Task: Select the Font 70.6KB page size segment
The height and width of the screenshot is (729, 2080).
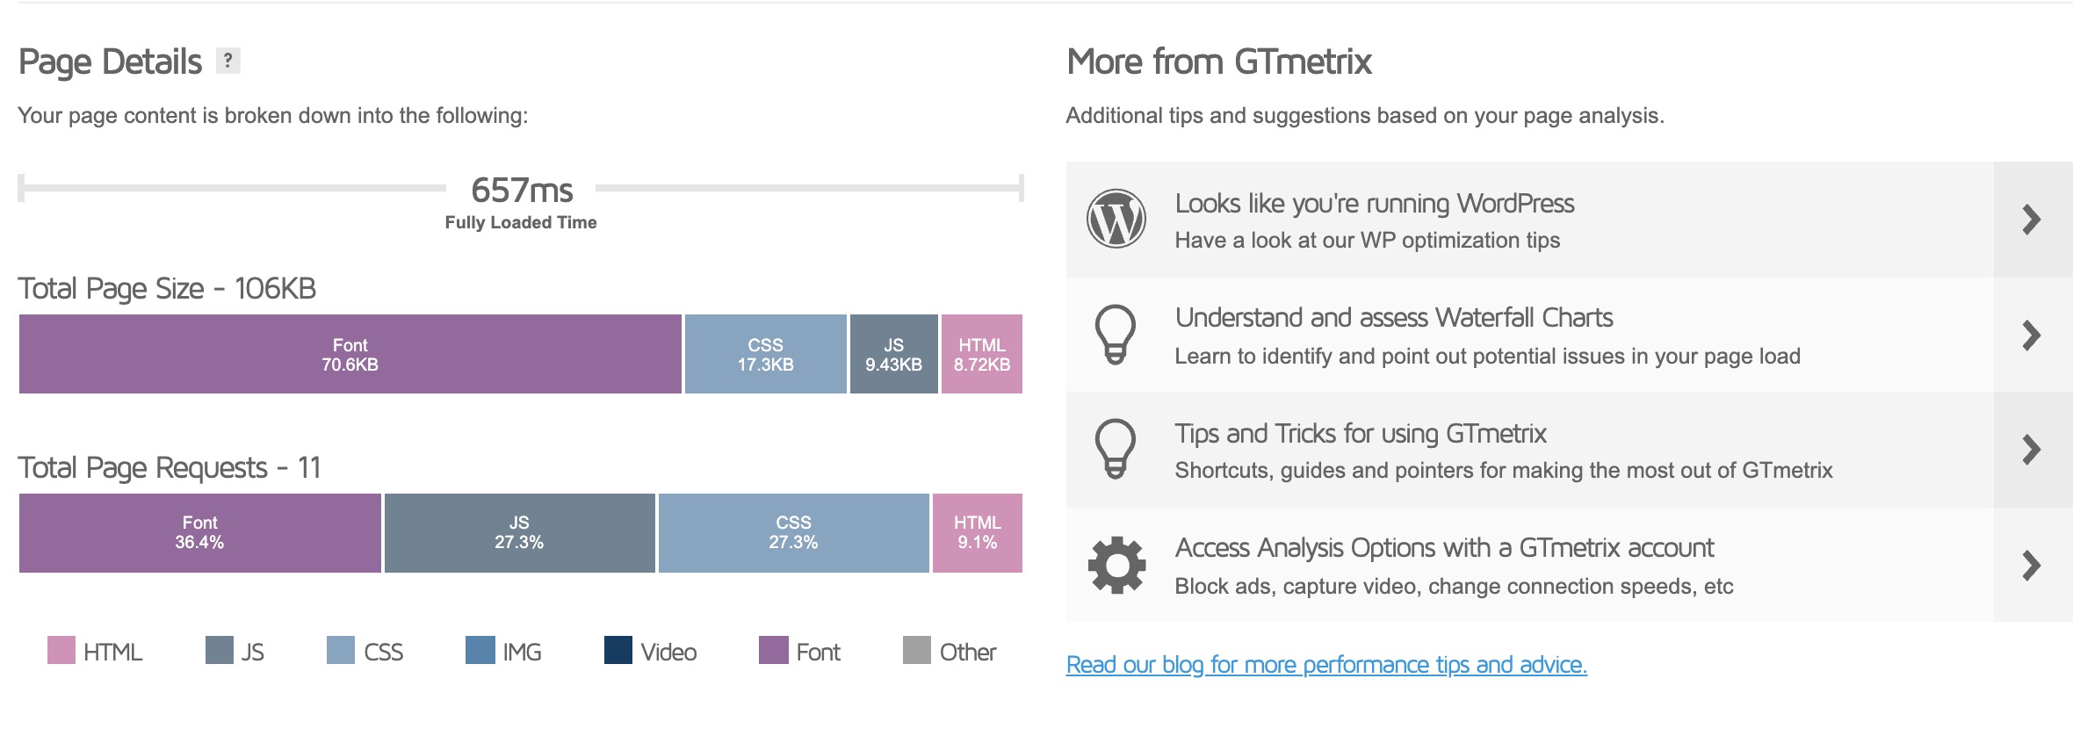Action: click(x=350, y=354)
